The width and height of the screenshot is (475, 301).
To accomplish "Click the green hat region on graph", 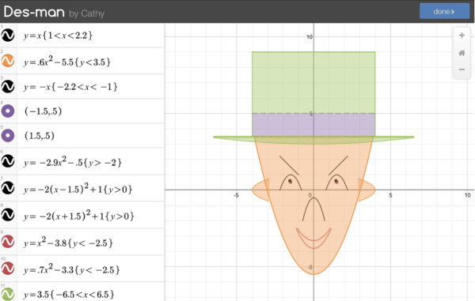I will [313, 82].
